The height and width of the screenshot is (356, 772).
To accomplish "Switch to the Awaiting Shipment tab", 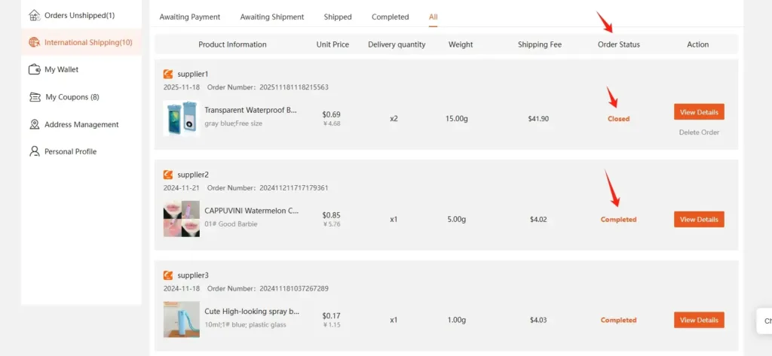I will tap(271, 17).
